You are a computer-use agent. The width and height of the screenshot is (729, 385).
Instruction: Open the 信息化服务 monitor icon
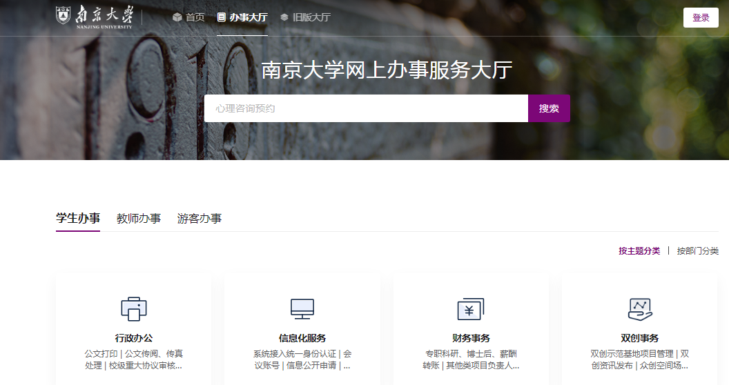tap(302, 308)
